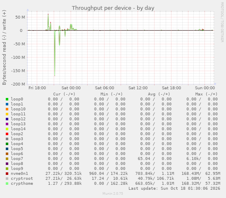The height and width of the screenshot is (198, 226).
Task: Click the nvme0n1 dark red legend swatch
Action: (x=7, y=174)
